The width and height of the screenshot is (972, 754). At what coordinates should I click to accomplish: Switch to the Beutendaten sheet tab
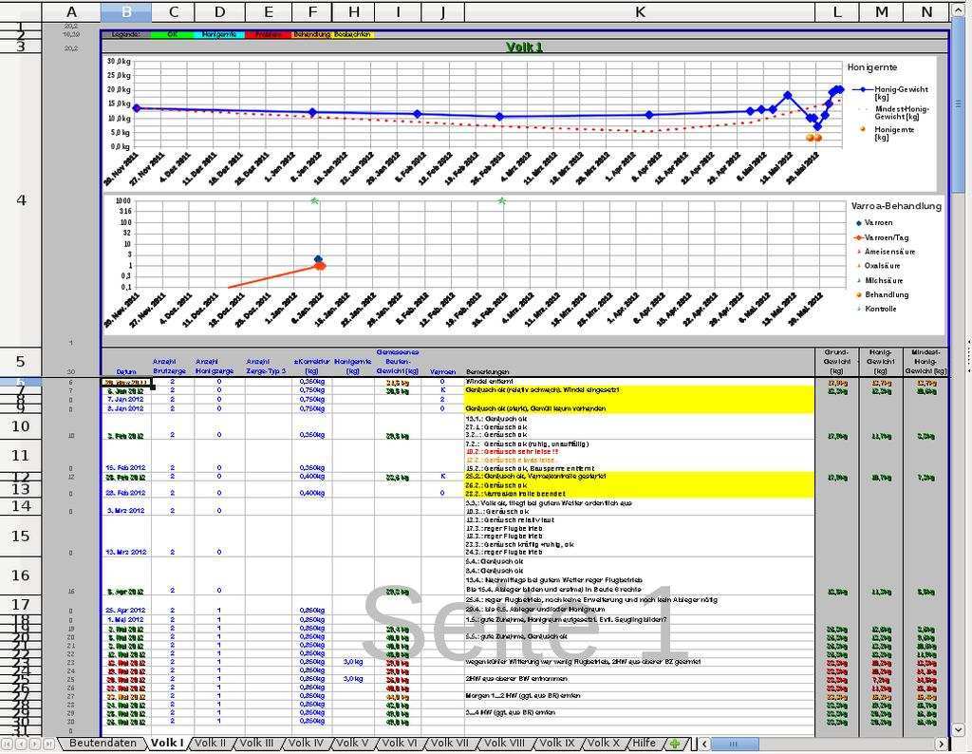point(103,744)
